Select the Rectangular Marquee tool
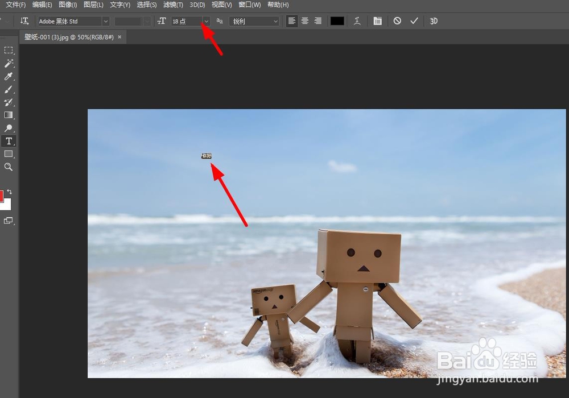Image resolution: width=569 pixels, height=398 pixels. [x=9, y=50]
